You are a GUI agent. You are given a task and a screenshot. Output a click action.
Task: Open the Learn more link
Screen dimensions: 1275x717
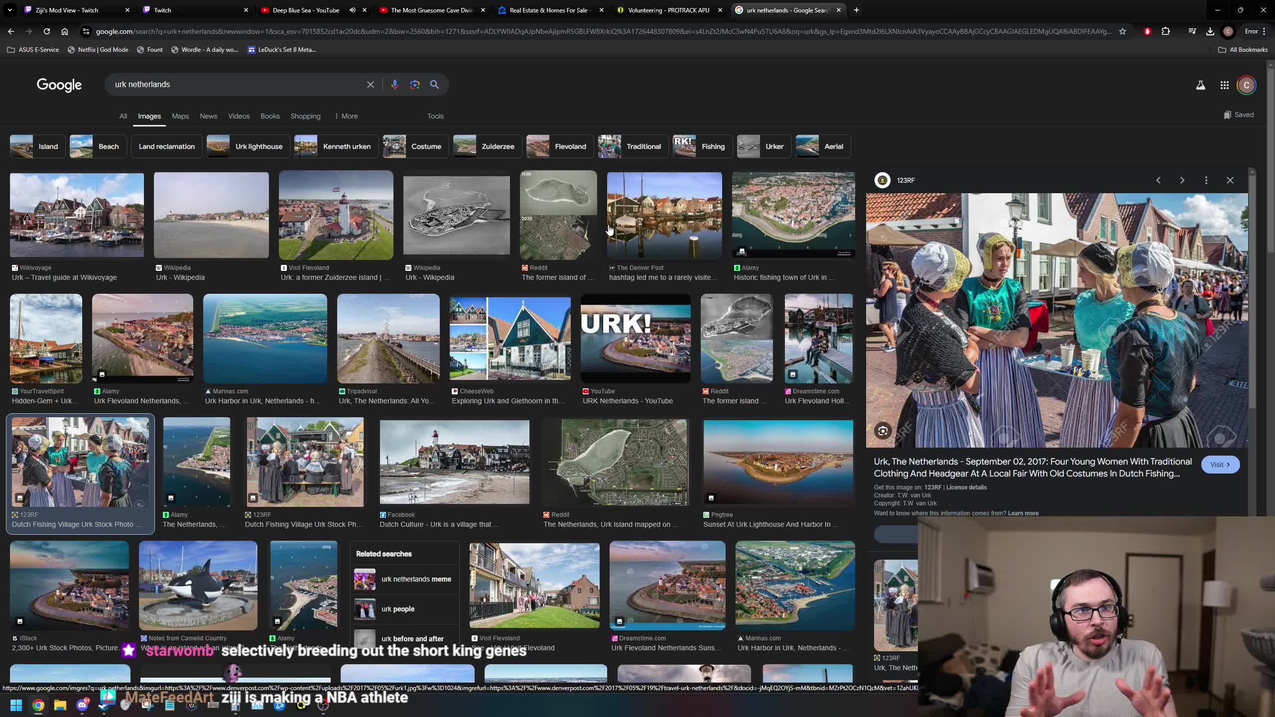1023,513
